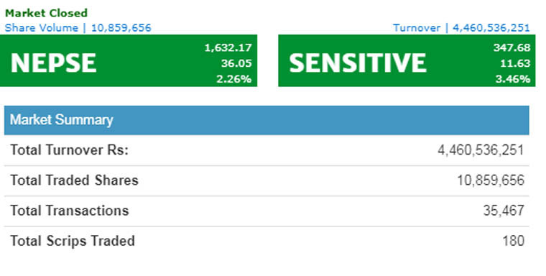Select the traded shares value in table

pyautogui.click(x=491, y=180)
